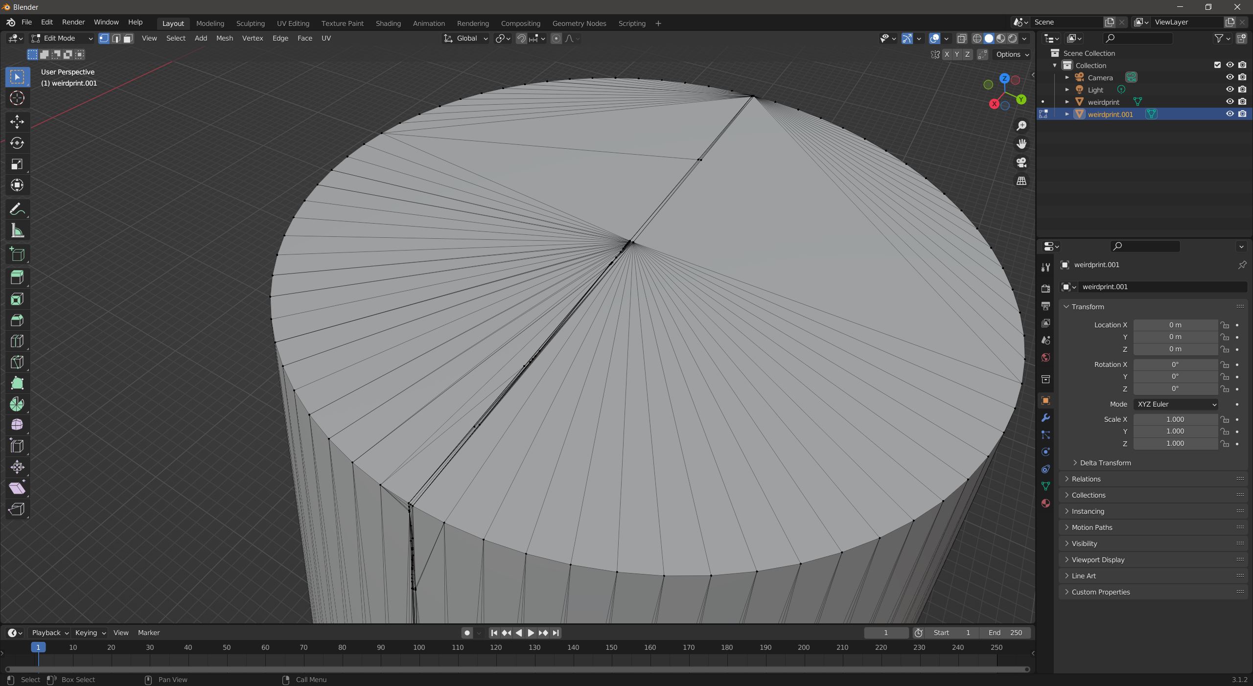This screenshot has width=1253, height=686.
Task: Uncheck Collection exclude-from-view-layer checkbox
Action: click(x=1217, y=65)
